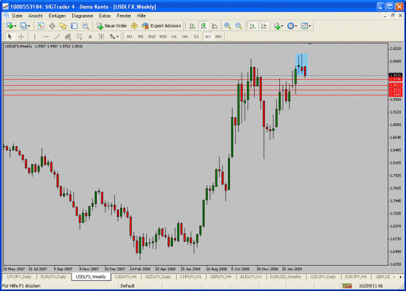
Task: Open the Fenster menu
Action: point(124,16)
